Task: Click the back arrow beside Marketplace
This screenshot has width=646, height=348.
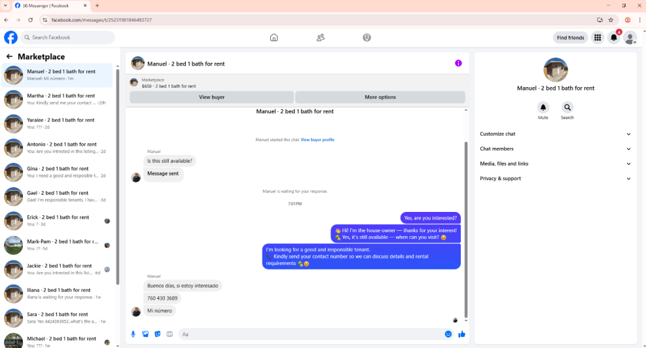Action: pyautogui.click(x=9, y=56)
